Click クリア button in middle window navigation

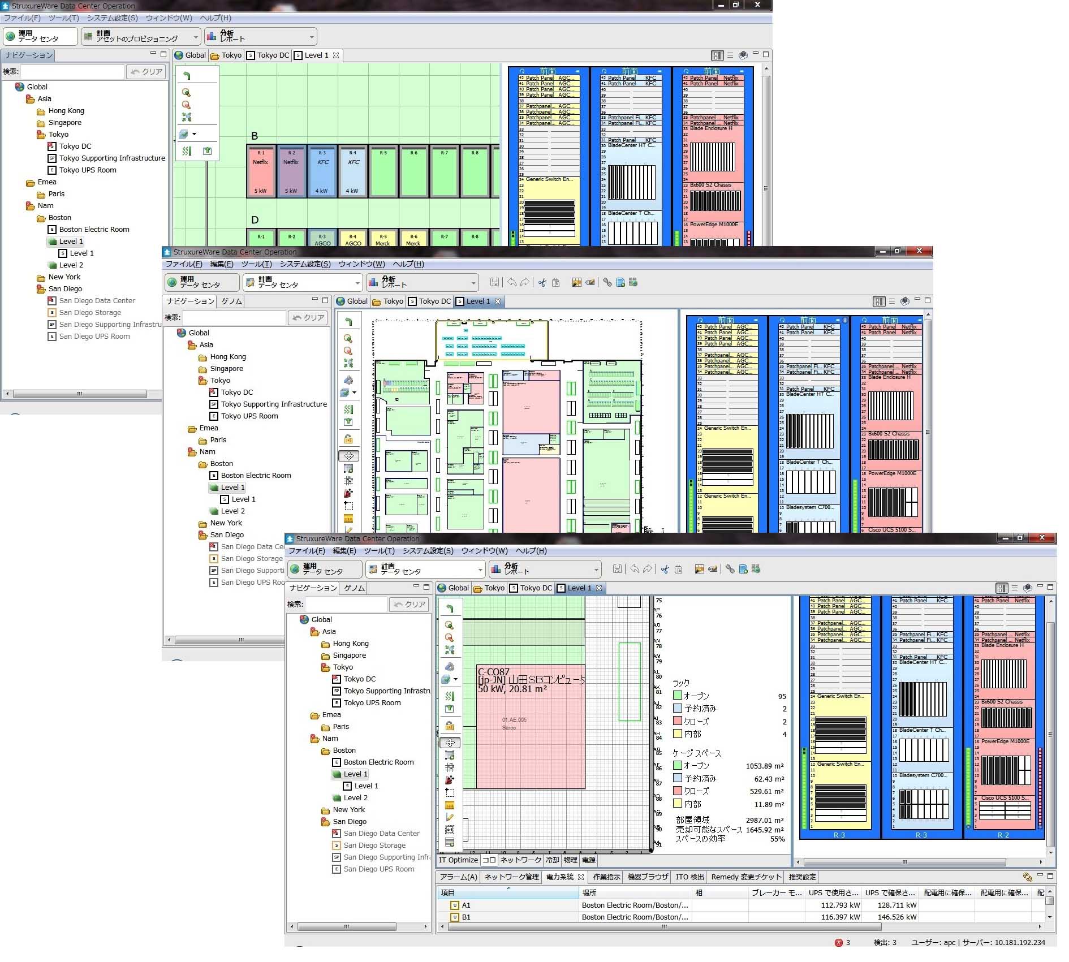pyautogui.click(x=309, y=318)
